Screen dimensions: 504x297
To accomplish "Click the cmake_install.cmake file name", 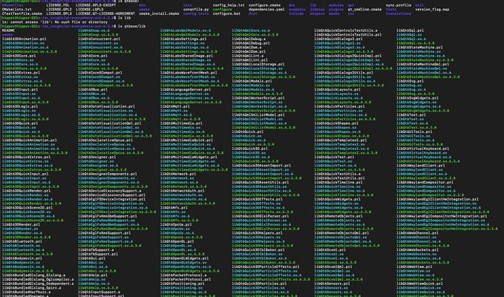I will [x=159, y=14].
